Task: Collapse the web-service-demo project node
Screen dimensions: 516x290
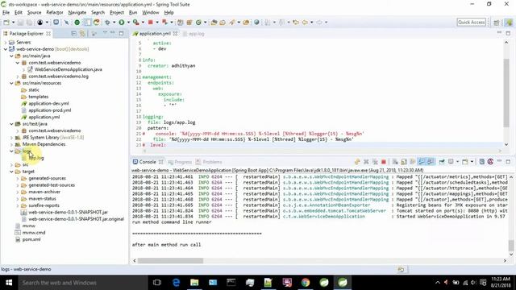Action: (x=6, y=49)
